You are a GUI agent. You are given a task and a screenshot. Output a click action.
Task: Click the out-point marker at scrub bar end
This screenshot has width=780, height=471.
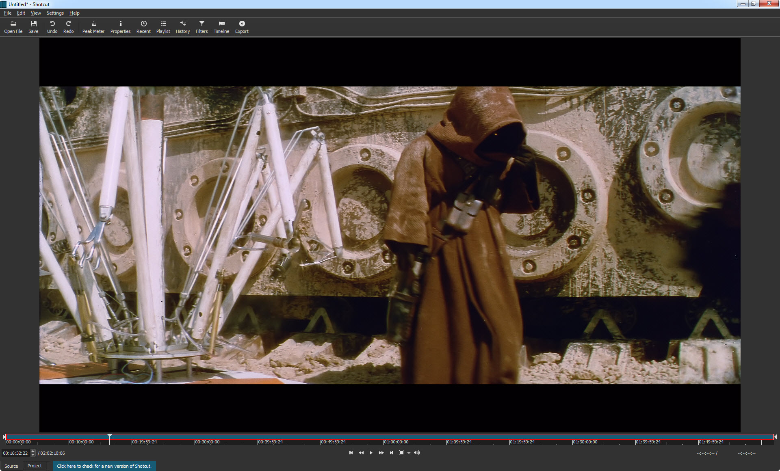tap(775, 437)
